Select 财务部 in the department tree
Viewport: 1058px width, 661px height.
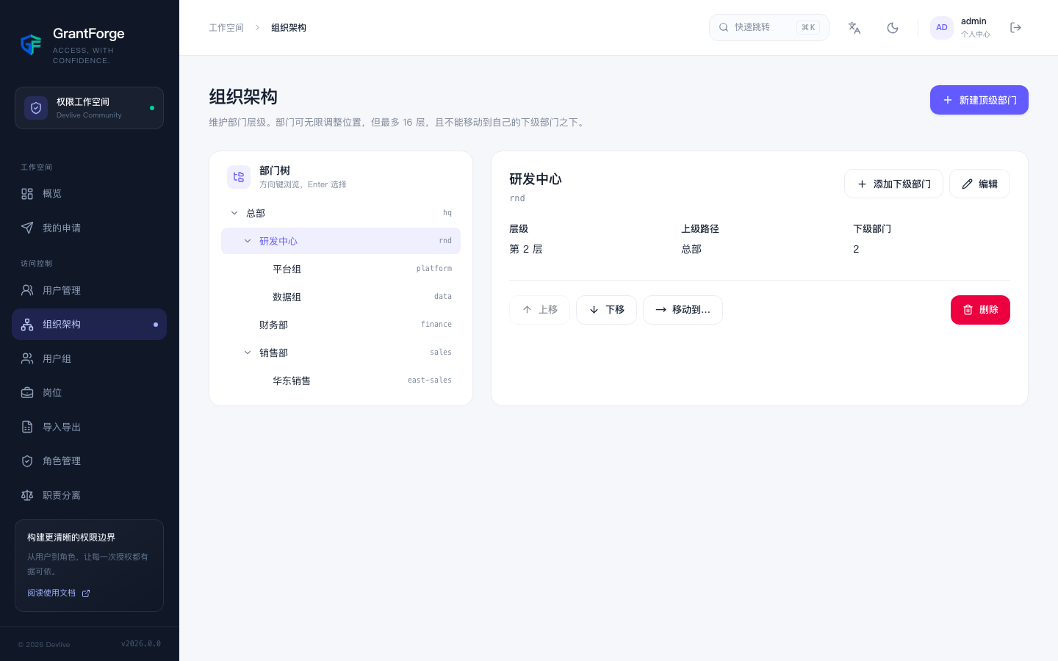coord(341,325)
